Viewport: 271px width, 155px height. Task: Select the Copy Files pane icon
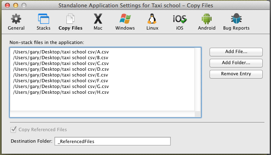(71, 19)
